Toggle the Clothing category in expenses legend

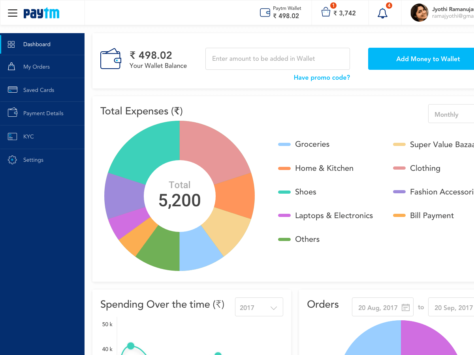click(399, 168)
